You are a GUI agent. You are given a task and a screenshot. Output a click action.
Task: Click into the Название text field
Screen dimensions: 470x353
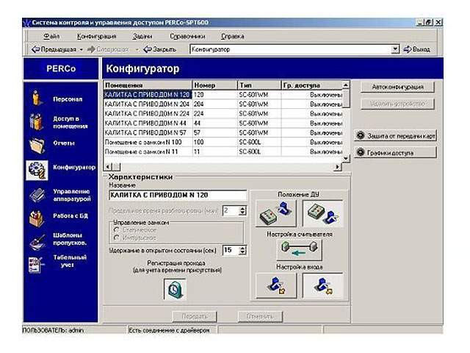click(178, 195)
